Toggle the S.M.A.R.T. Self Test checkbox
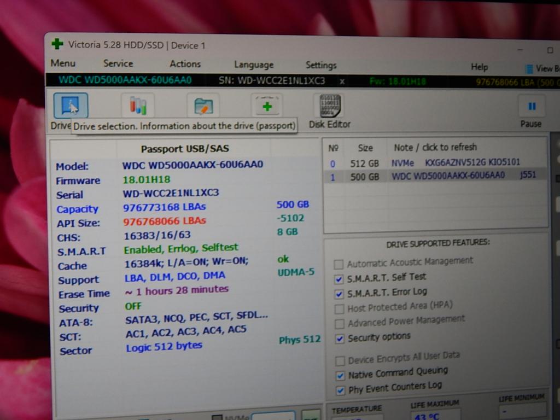Viewport: 560px width, 420px height. click(340, 279)
